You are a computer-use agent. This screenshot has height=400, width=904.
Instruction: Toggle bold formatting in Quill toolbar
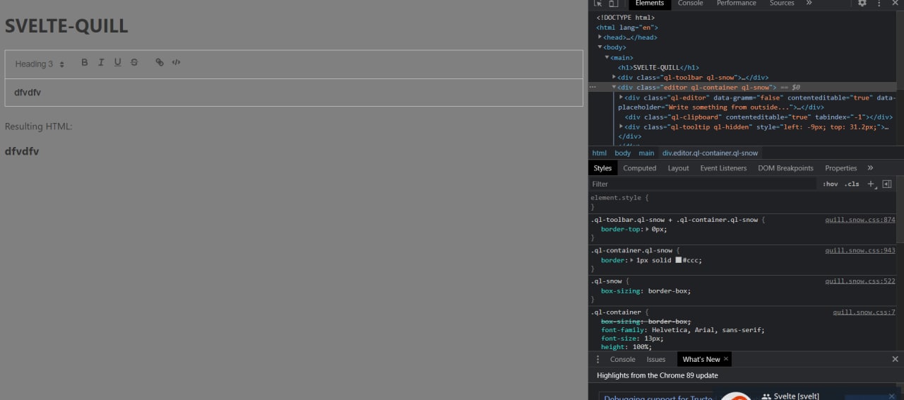click(85, 62)
